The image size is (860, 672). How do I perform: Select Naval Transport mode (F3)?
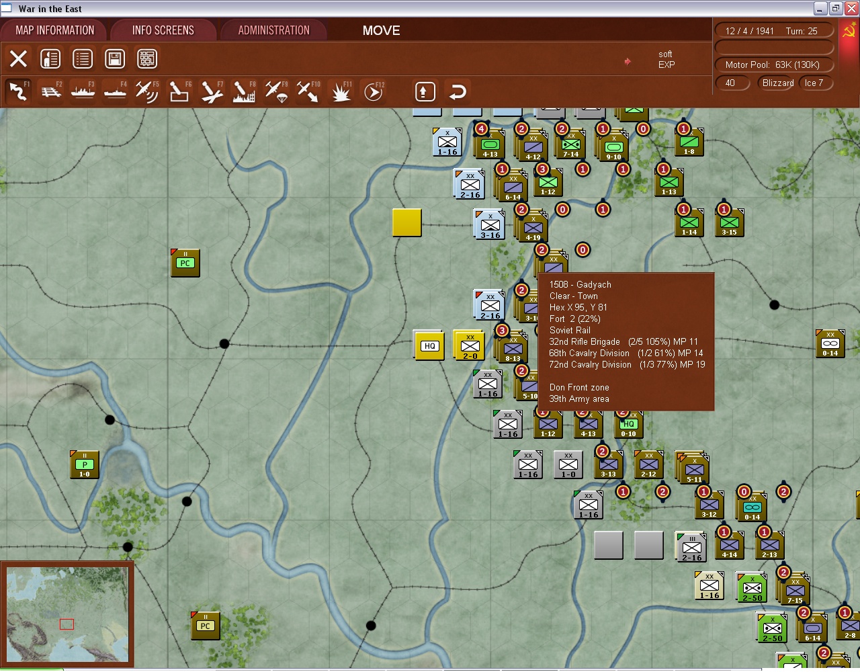82,91
